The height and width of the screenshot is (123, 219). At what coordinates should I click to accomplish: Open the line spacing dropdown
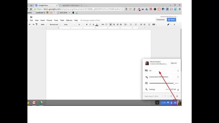[x=126, y=25]
